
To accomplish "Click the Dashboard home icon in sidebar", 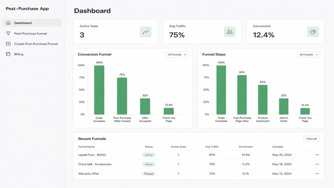I will (x=8, y=23).
